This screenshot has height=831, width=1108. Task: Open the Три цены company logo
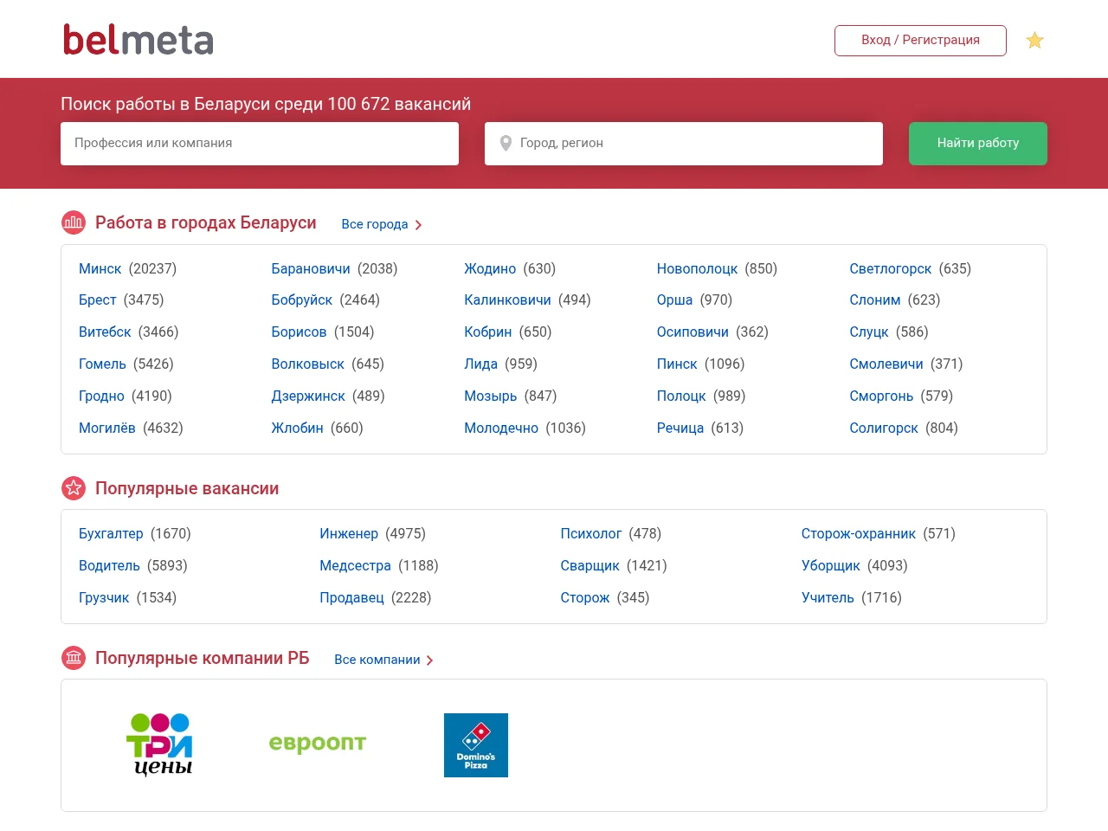(159, 745)
